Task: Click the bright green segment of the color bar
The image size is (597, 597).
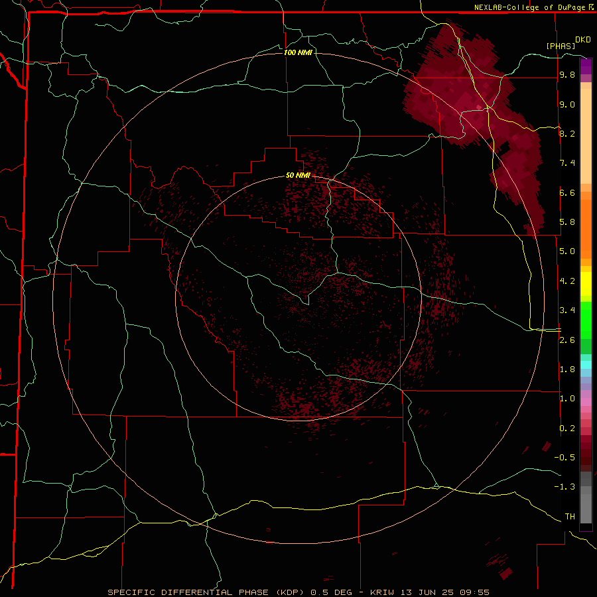Action: (x=586, y=320)
